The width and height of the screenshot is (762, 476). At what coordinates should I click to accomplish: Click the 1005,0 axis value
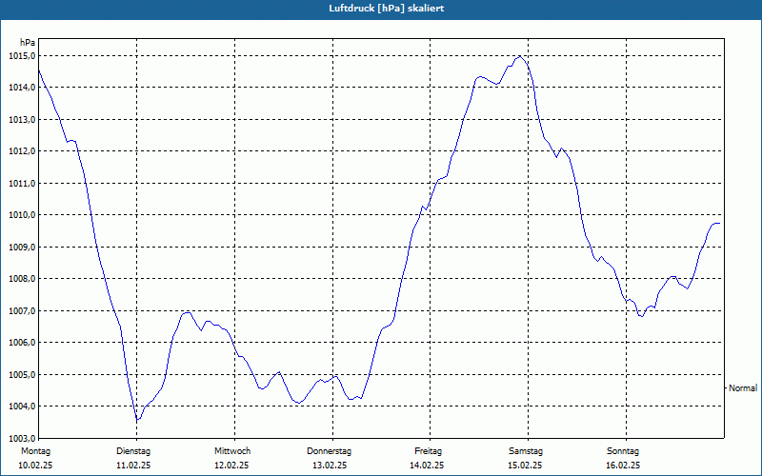(22, 374)
